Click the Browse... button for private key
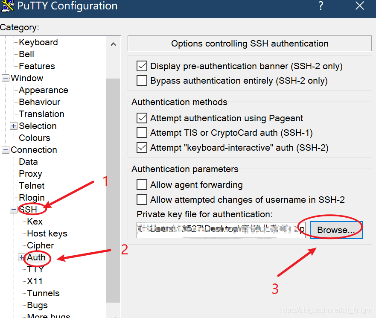 point(336,230)
